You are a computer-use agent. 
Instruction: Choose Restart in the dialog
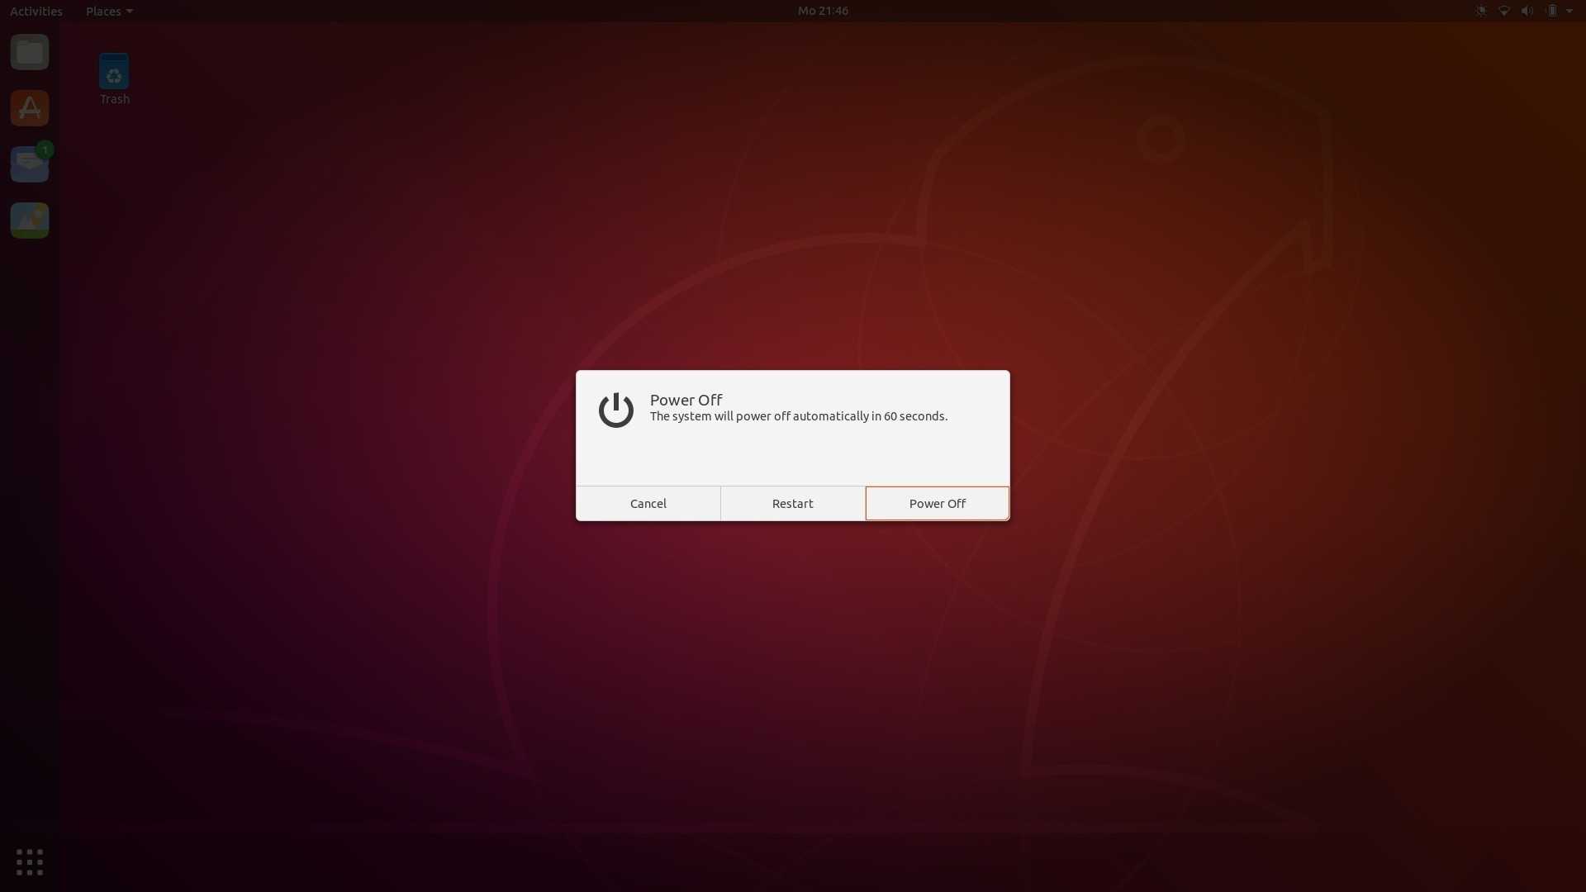[x=792, y=503]
